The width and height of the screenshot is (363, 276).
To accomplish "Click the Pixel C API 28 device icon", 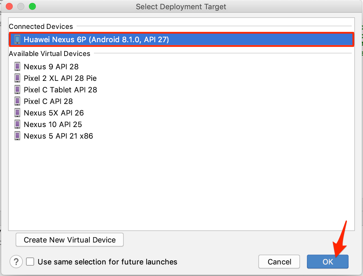I will tap(17, 101).
